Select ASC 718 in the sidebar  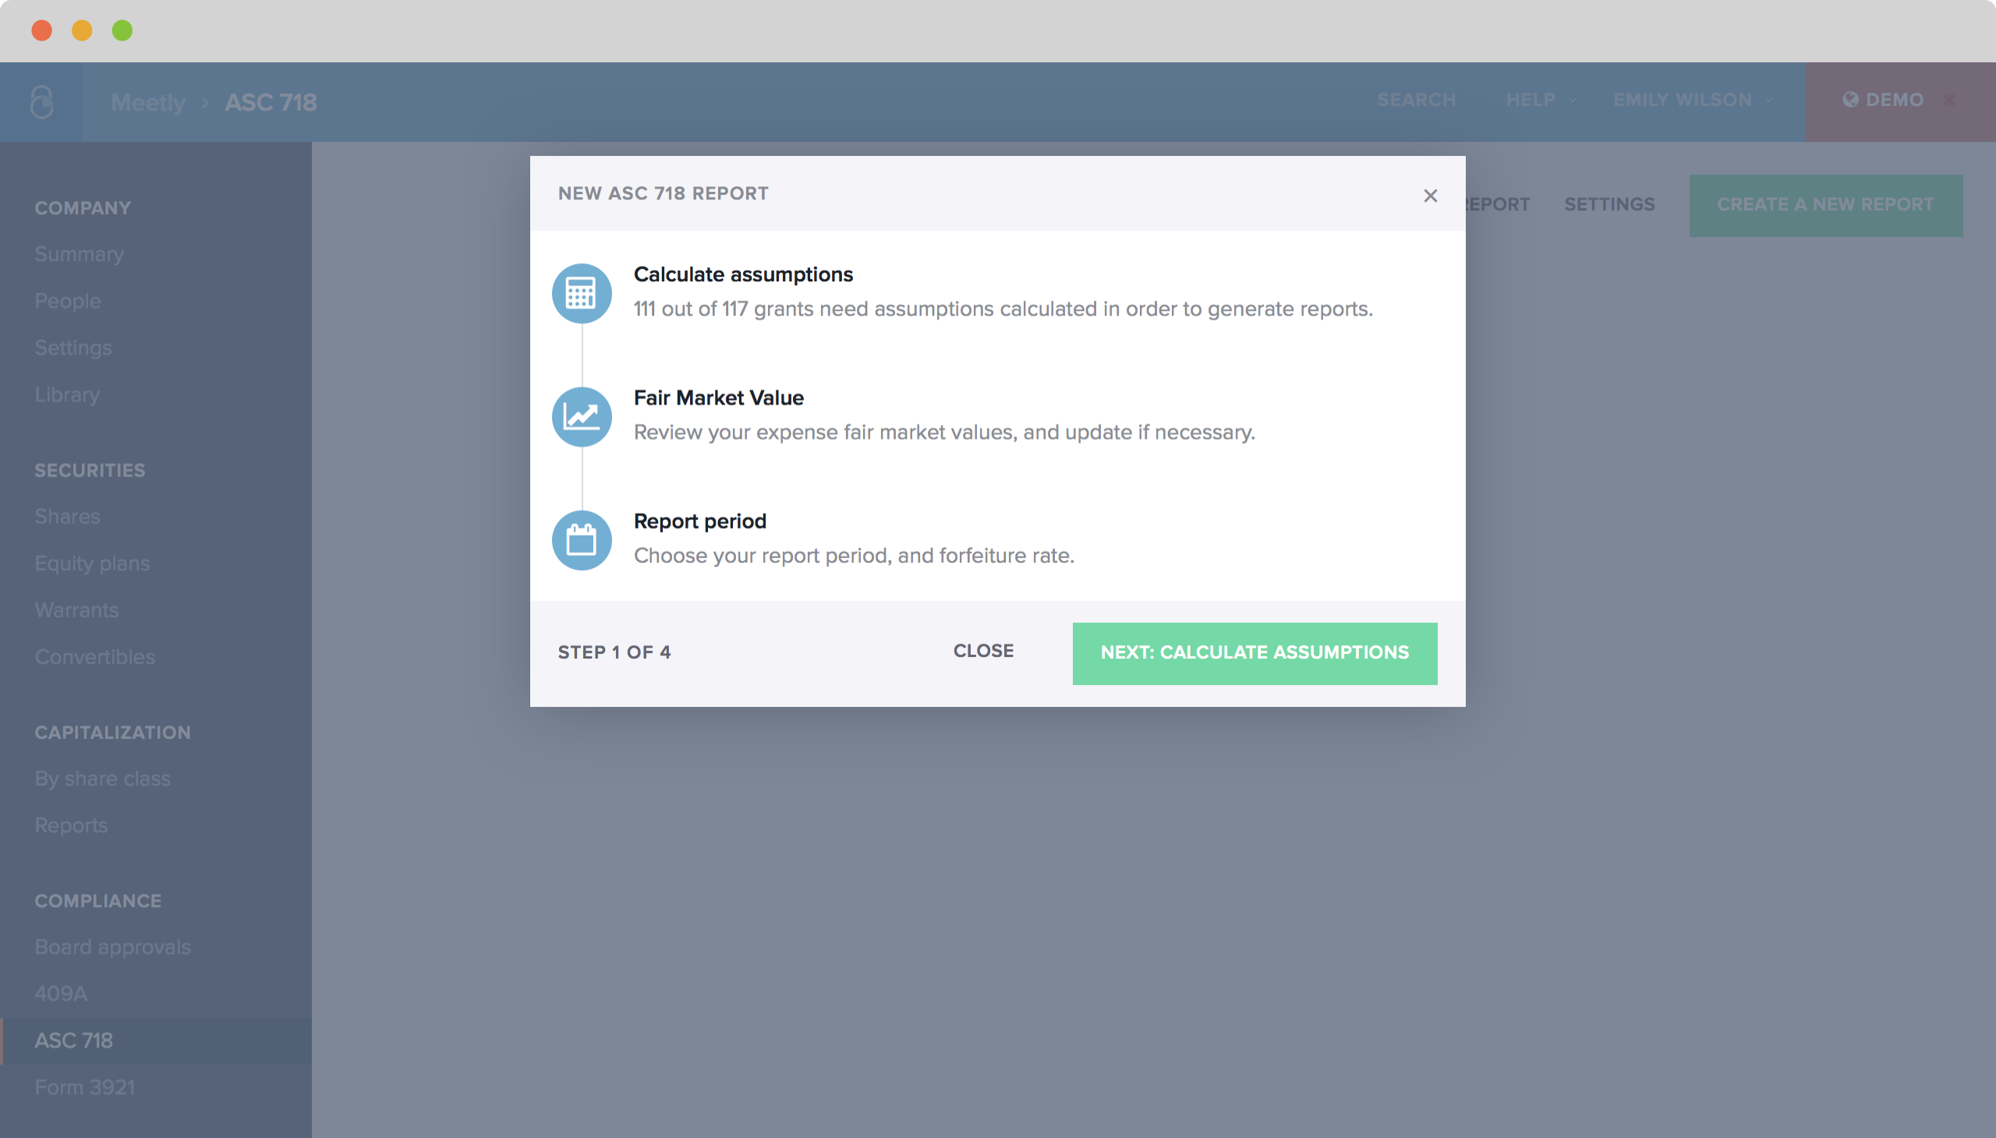pos(74,1041)
